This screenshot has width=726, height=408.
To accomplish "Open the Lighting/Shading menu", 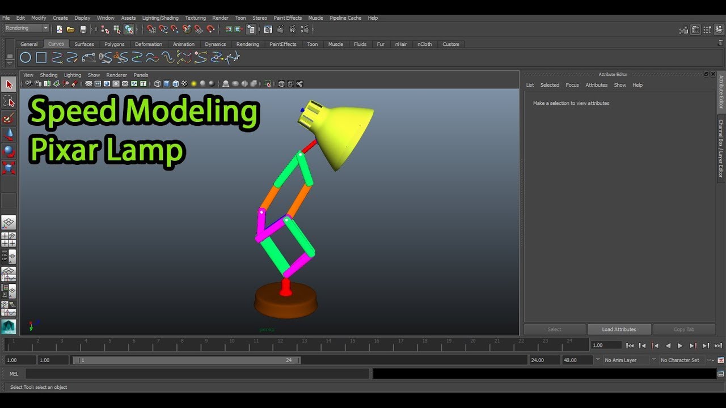I will [x=160, y=18].
